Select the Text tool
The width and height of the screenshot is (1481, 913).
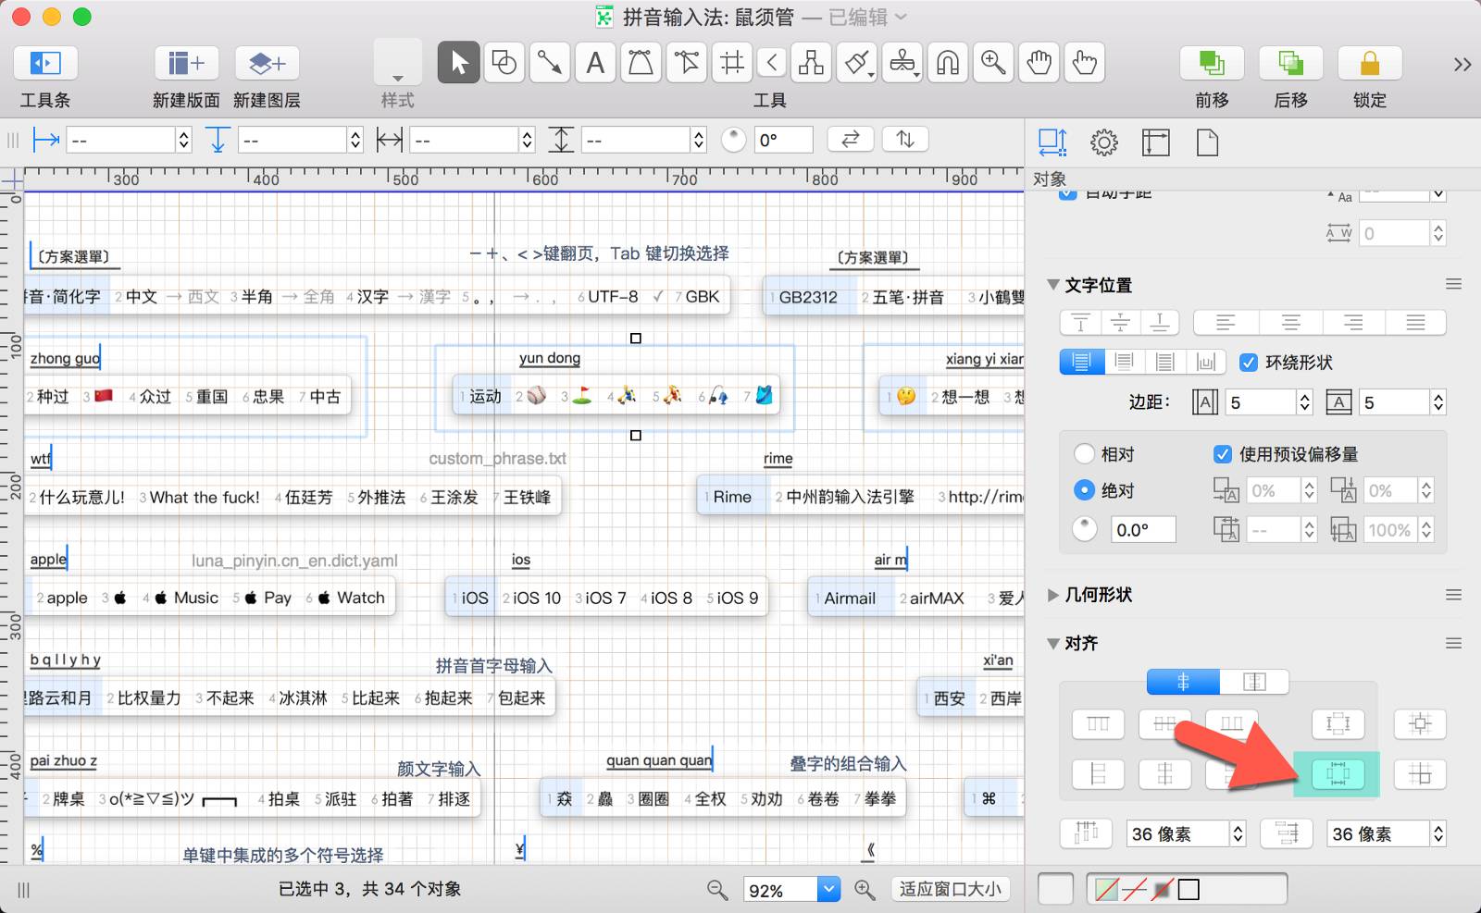tap(595, 63)
